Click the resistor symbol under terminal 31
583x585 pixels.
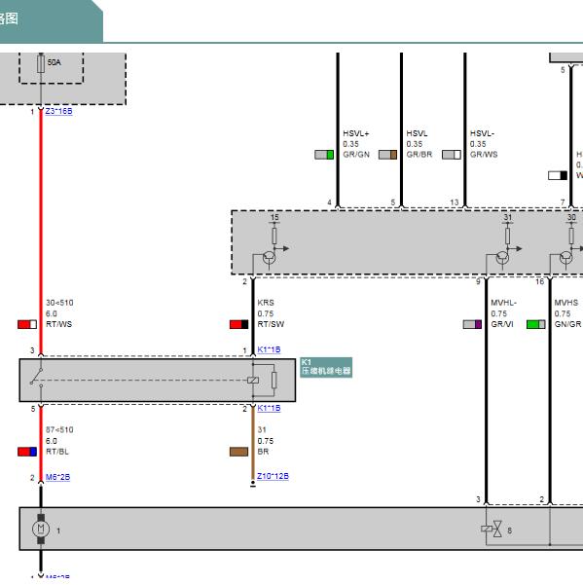click(507, 236)
